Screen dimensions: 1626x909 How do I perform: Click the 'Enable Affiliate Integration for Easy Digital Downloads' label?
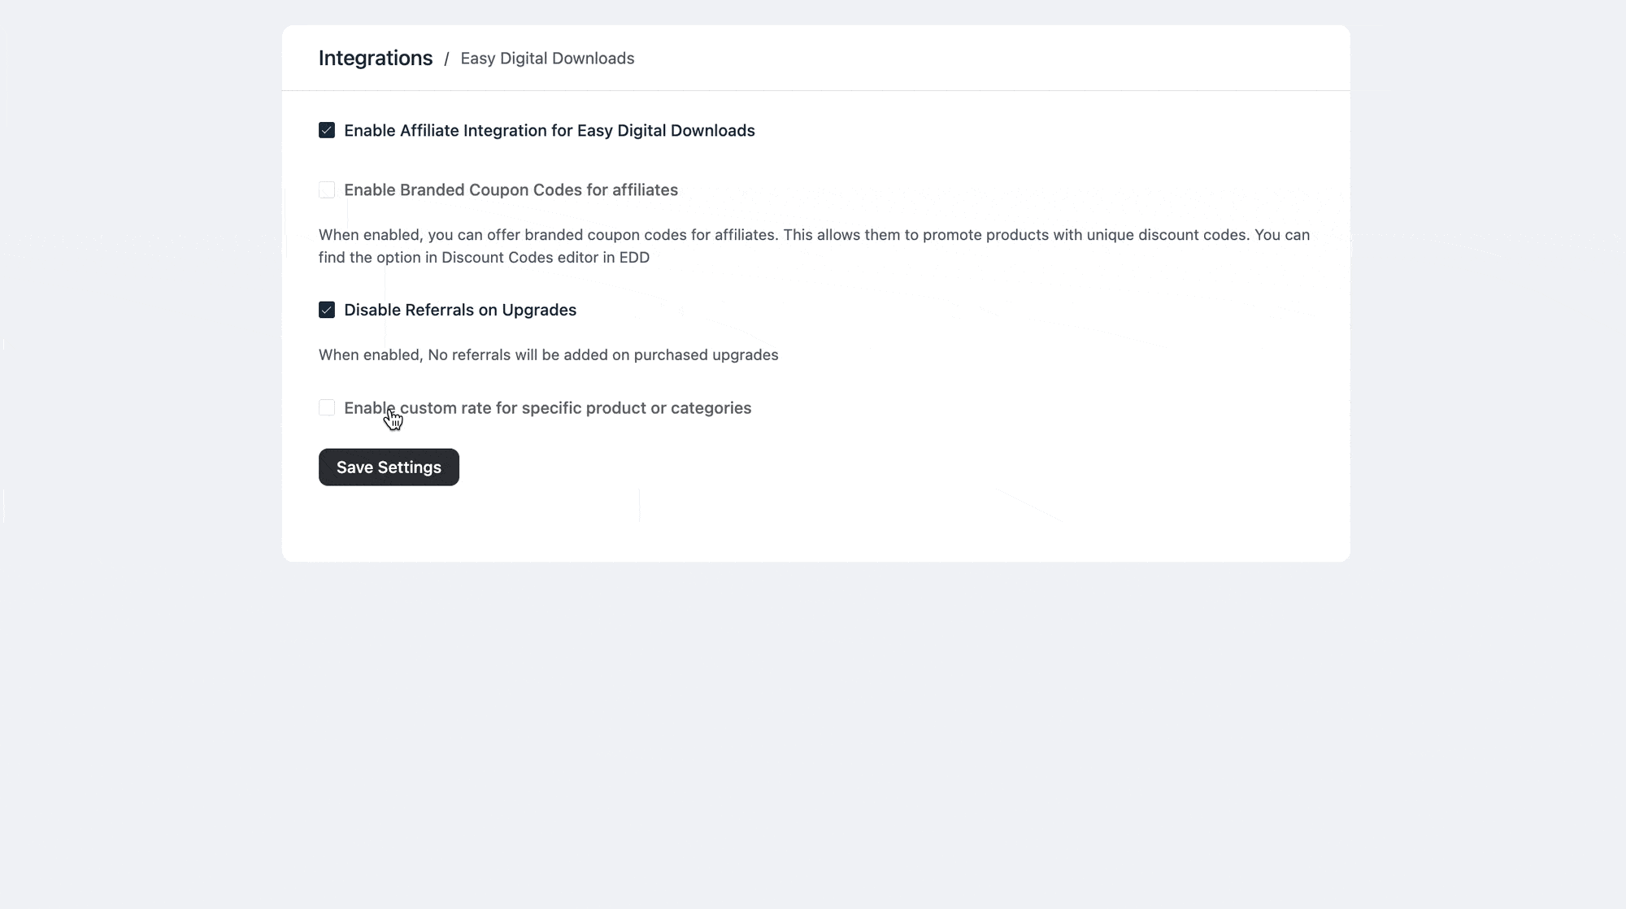point(549,131)
